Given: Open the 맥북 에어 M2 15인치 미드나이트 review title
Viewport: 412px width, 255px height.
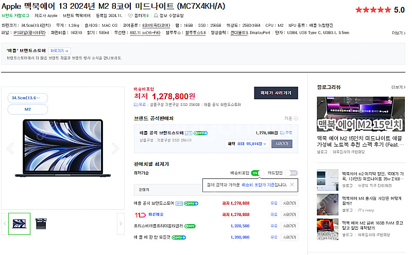Looking at the screenshot, I should click(x=360, y=141).
